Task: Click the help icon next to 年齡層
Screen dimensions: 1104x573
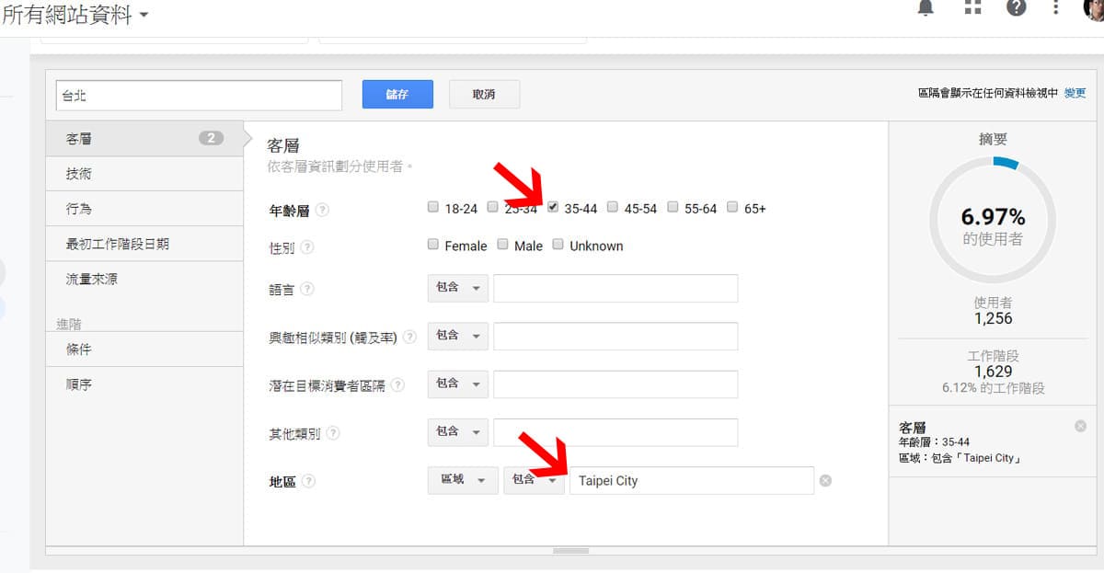Action: click(322, 210)
